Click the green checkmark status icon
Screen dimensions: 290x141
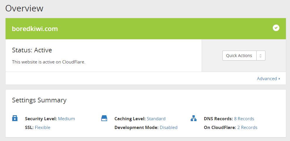(x=276, y=28)
